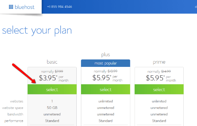Click the 50 GB value in basic plan

tap(52, 108)
